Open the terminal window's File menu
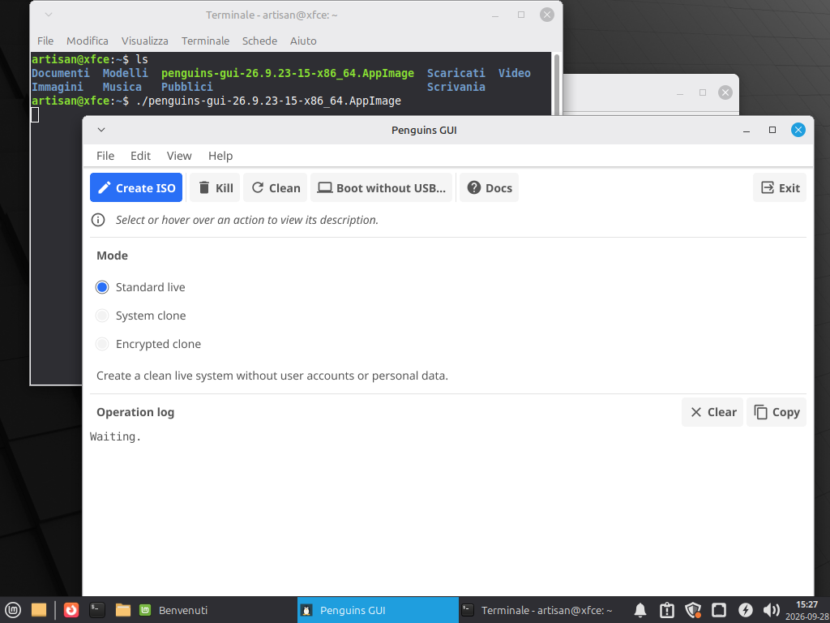This screenshot has width=830, height=623. pyautogui.click(x=45, y=41)
